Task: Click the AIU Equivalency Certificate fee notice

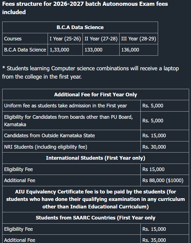Action: [x=95, y=199]
